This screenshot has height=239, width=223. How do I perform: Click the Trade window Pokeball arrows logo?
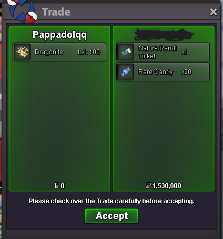(22, 11)
